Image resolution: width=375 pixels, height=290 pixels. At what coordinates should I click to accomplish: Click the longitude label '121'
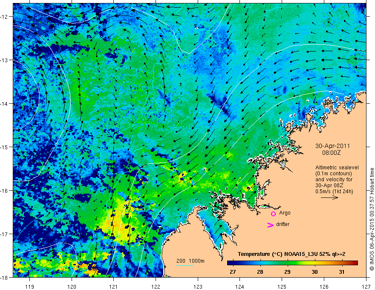pyautogui.click(x=114, y=287)
